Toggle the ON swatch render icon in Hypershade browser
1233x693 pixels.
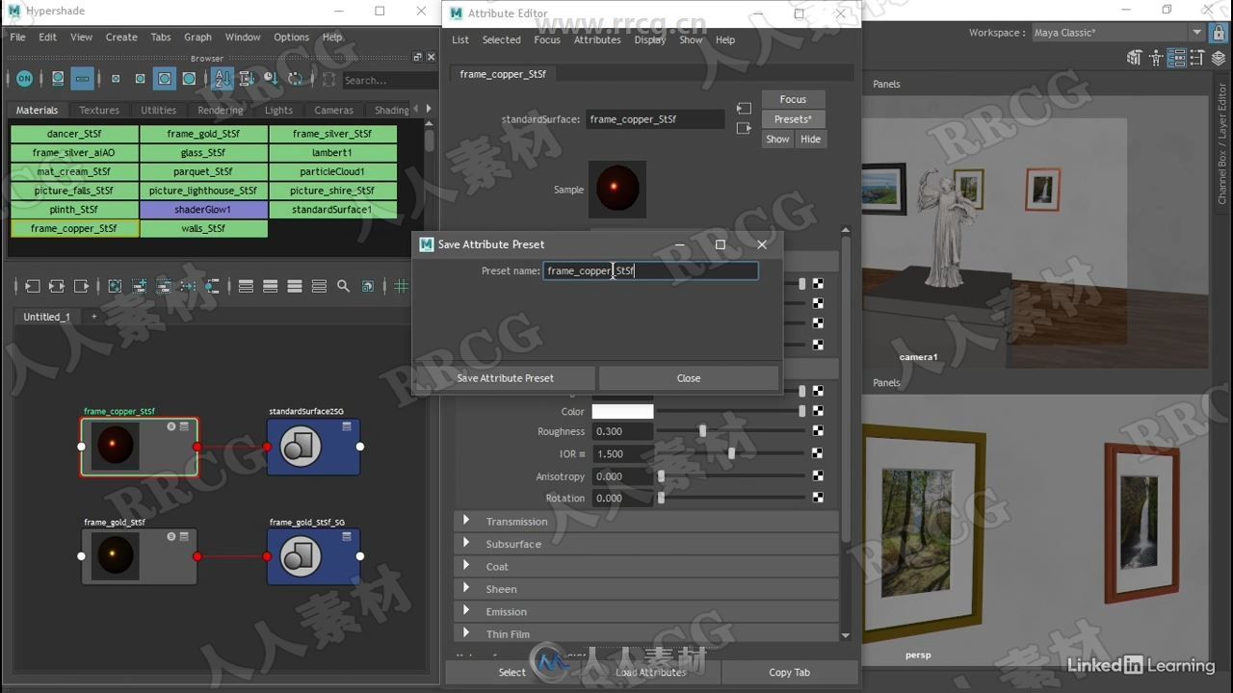24,79
